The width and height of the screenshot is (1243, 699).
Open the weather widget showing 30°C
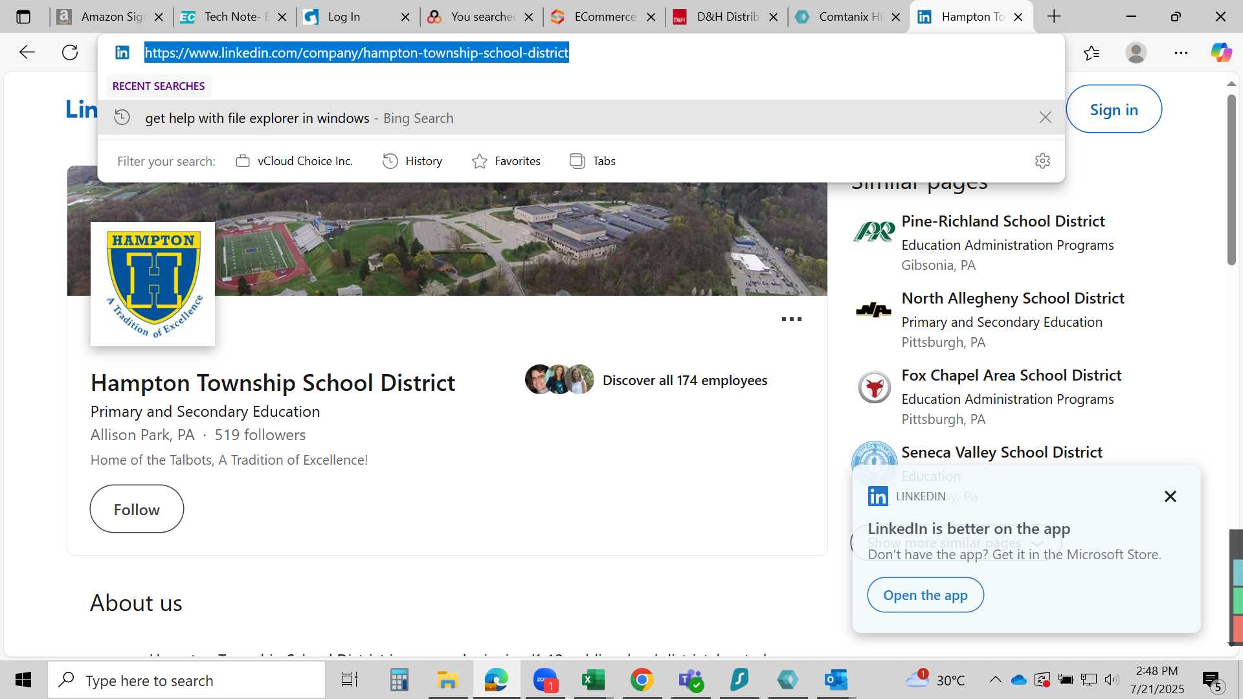935,680
